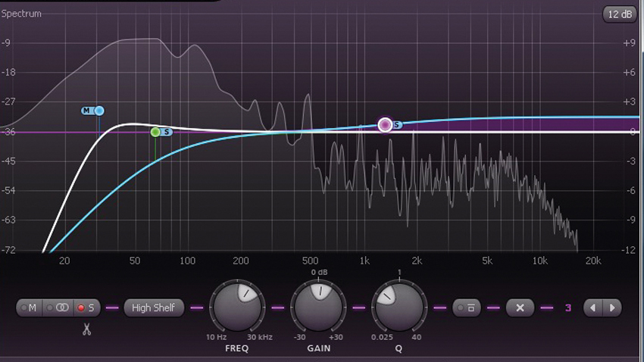Delete the band with X button

[520, 307]
